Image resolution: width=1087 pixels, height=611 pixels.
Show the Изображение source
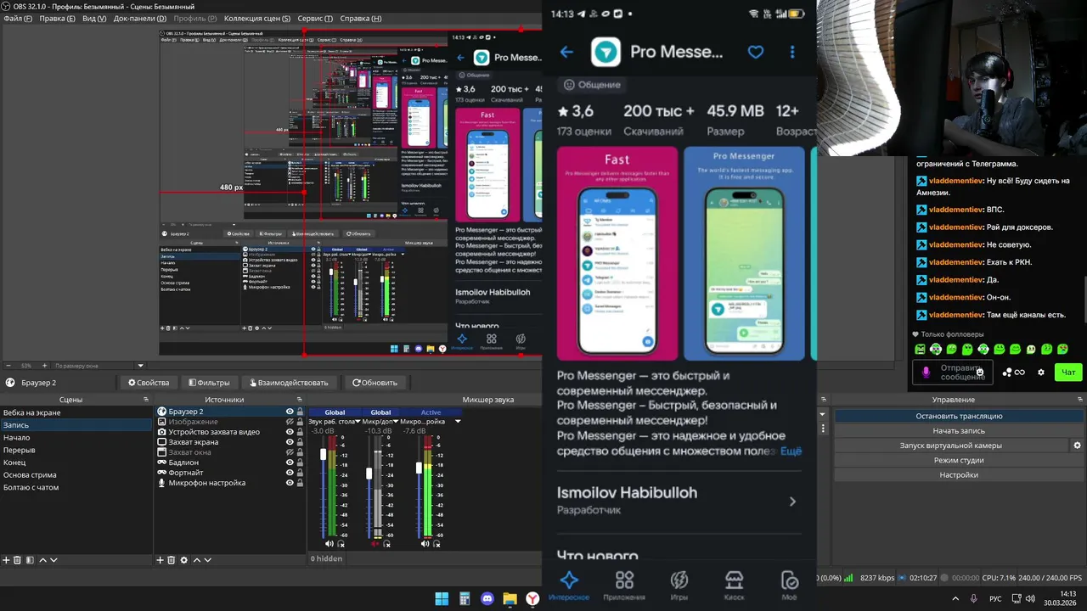tap(290, 422)
